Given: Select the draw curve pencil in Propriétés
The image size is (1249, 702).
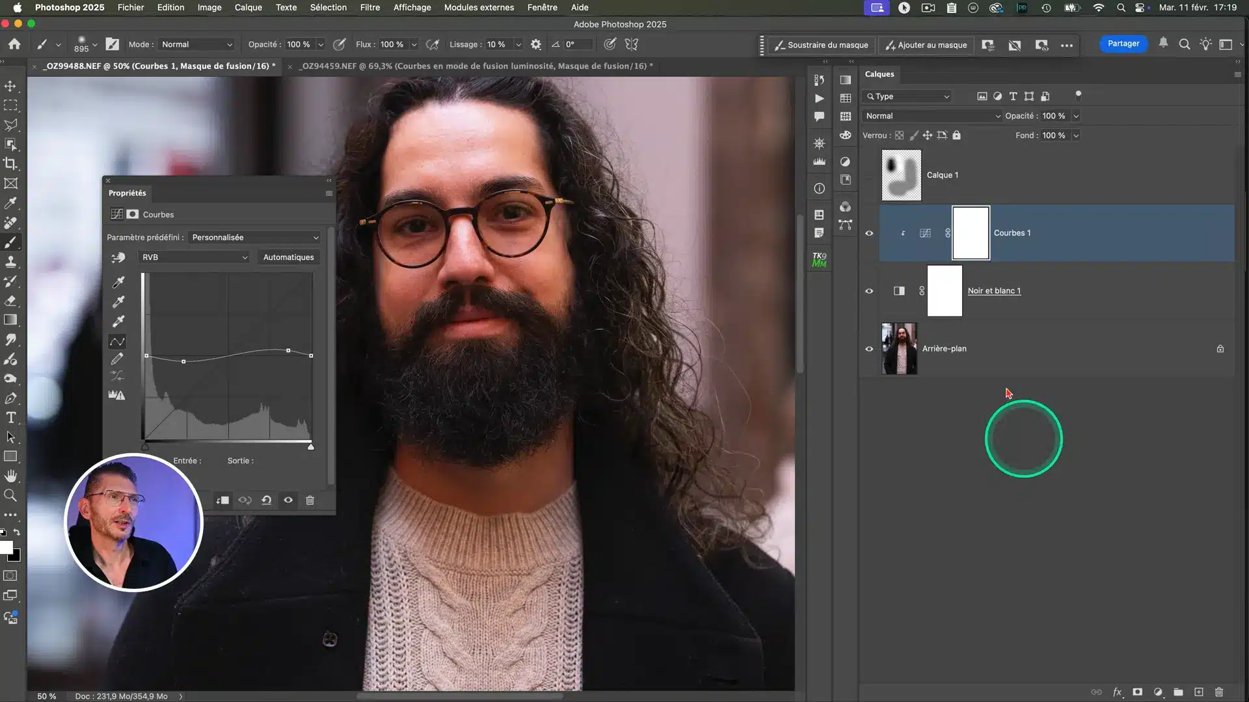Looking at the screenshot, I should coord(117,359).
